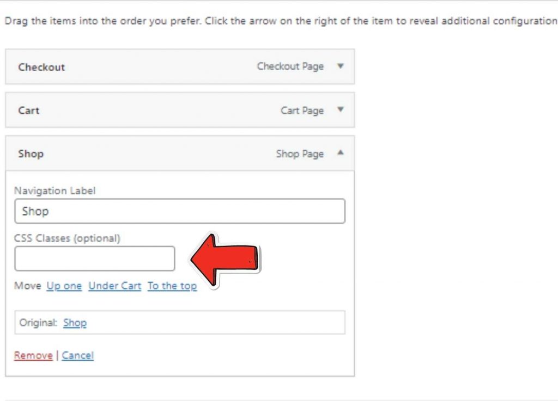558x401 pixels.
Task: Move the Shop item Under Cart
Action: (x=114, y=286)
